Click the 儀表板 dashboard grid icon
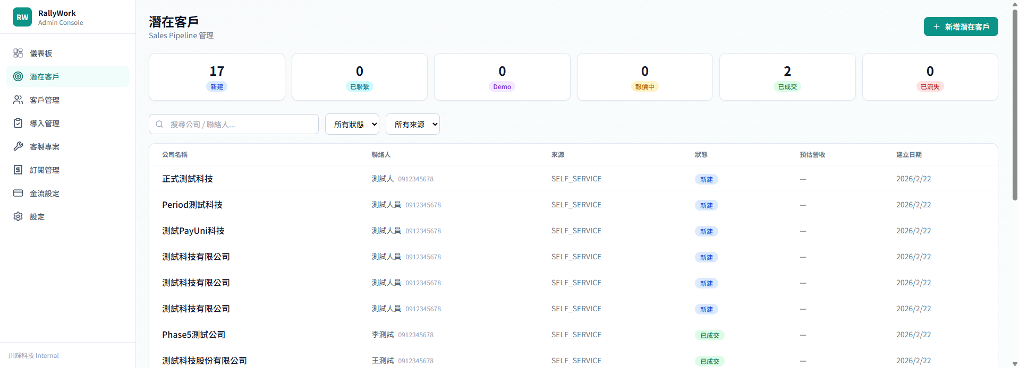The height and width of the screenshot is (368, 1019). (x=18, y=53)
